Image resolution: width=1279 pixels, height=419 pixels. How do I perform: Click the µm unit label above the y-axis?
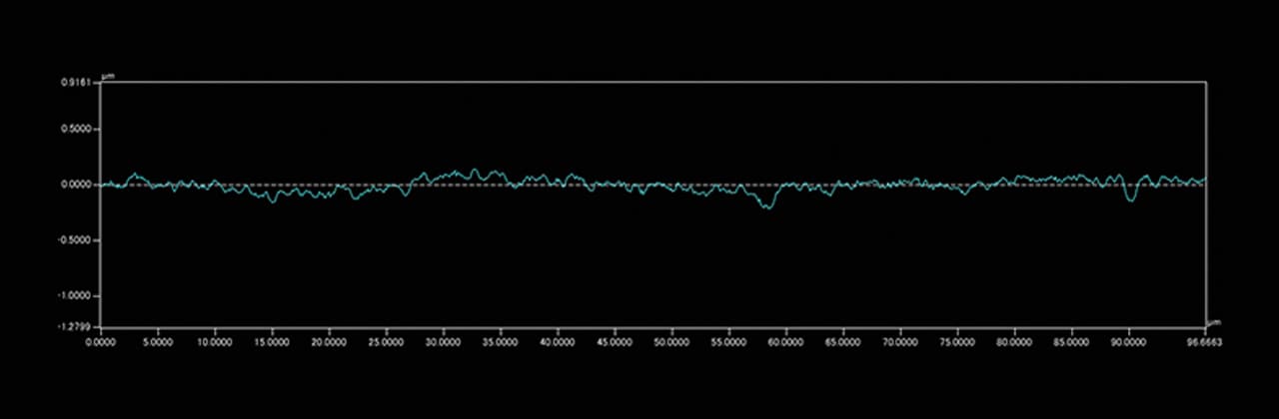point(109,75)
